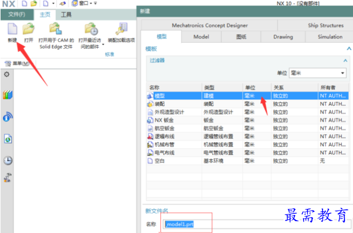Sort by the 类型 column header

[222, 88]
